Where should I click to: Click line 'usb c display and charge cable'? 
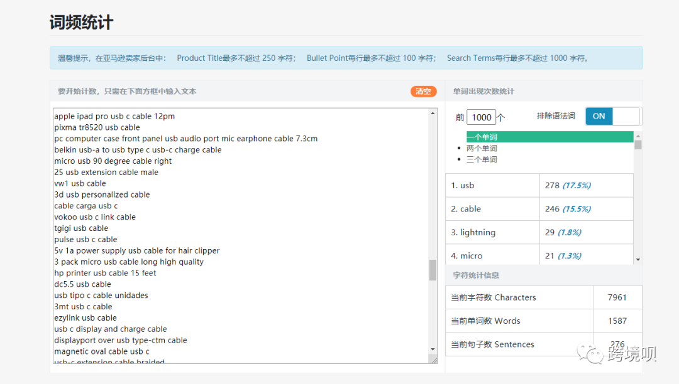point(111,329)
